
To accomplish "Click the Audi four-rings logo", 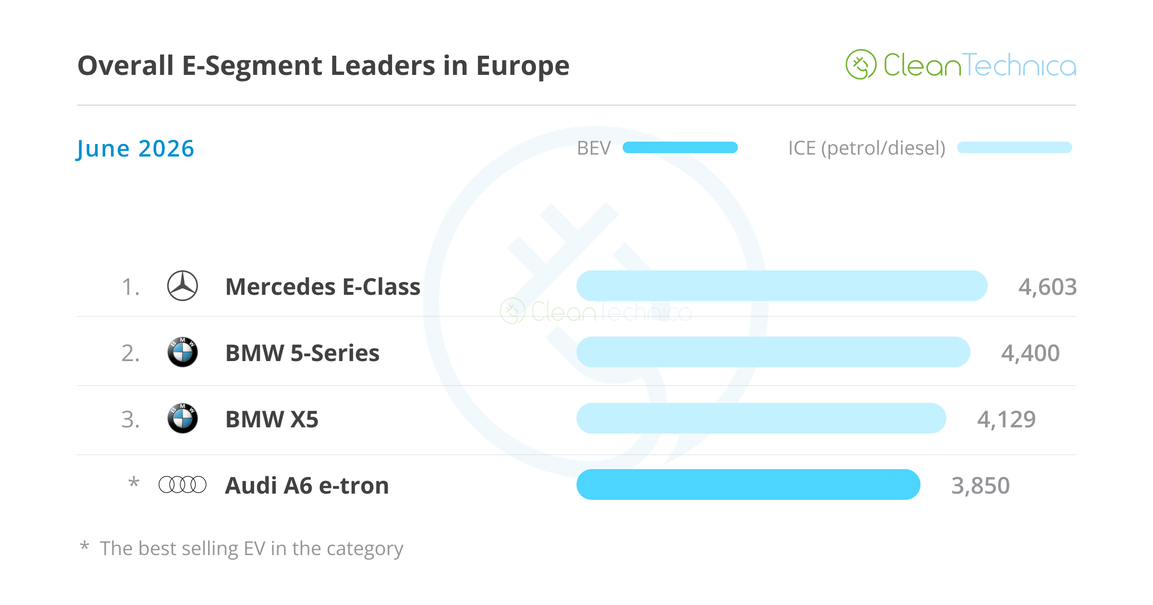I will click(x=183, y=484).
